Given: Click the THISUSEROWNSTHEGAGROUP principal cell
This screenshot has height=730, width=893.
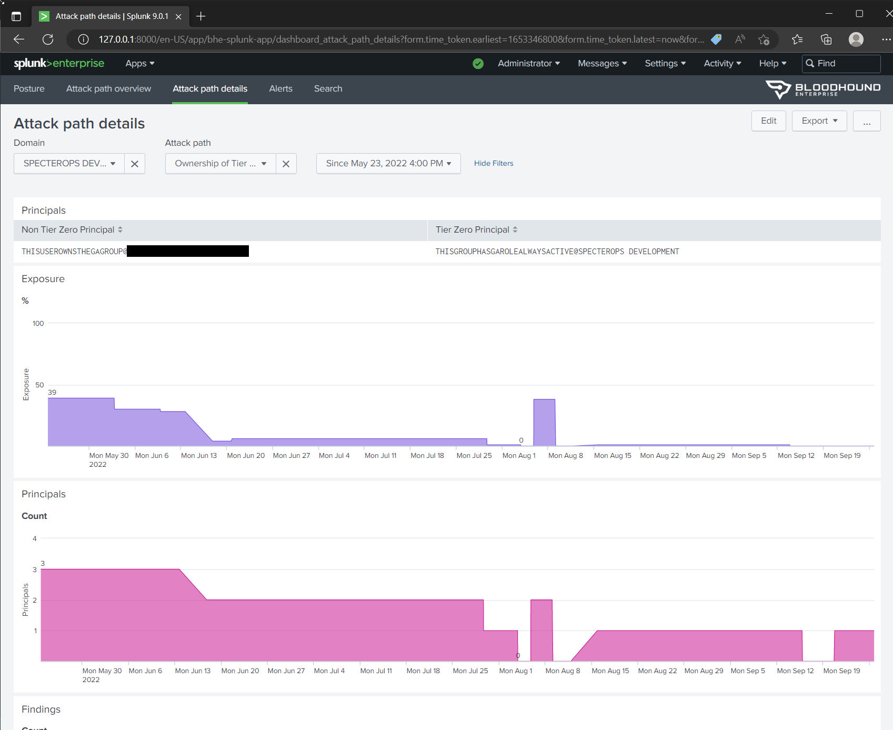Looking at the screenshot, I should 135,252.
